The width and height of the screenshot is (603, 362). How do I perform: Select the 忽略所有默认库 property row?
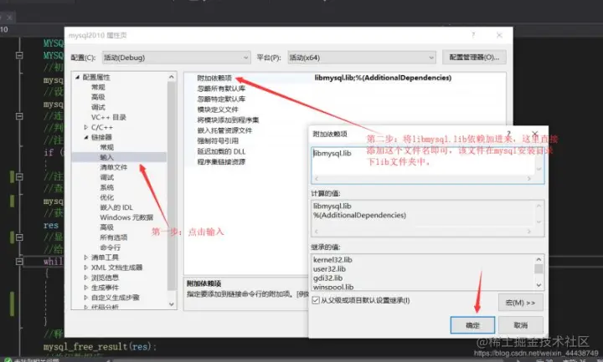pos(221,89)
